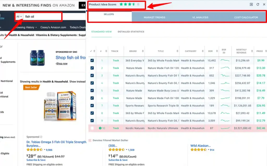Open the 9,986 reviews link

point(49,150)
